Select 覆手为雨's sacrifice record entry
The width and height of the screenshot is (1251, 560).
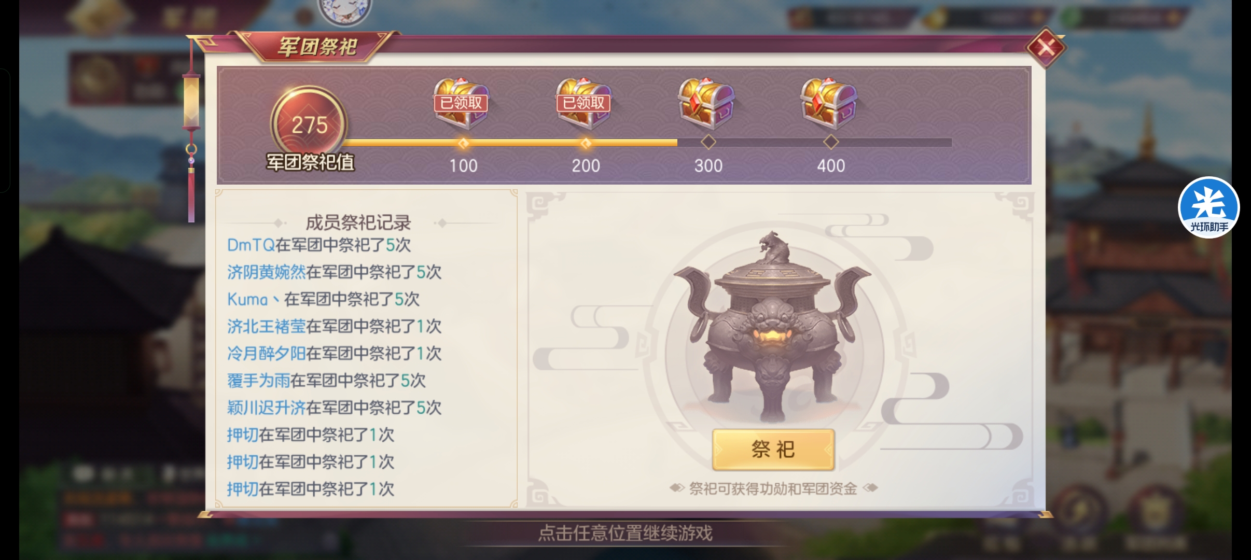tap(326, 381)
